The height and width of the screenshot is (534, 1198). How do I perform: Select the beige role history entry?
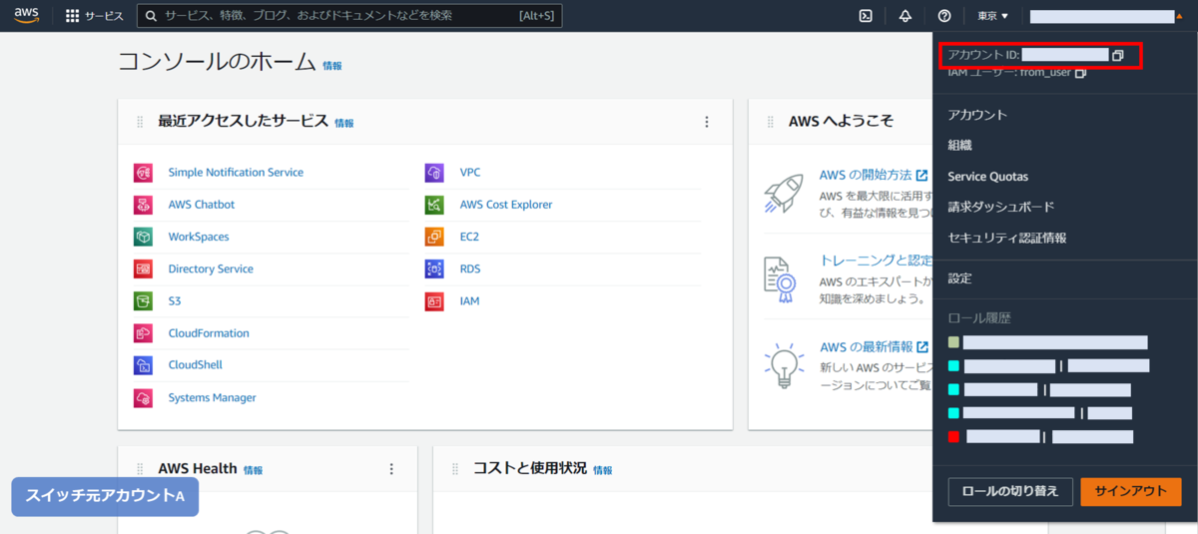click(x=1048, y=342)
